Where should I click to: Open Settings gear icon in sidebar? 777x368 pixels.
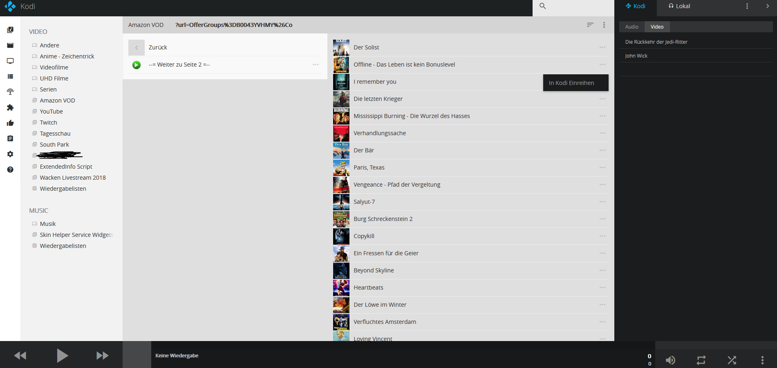point(10,154)
